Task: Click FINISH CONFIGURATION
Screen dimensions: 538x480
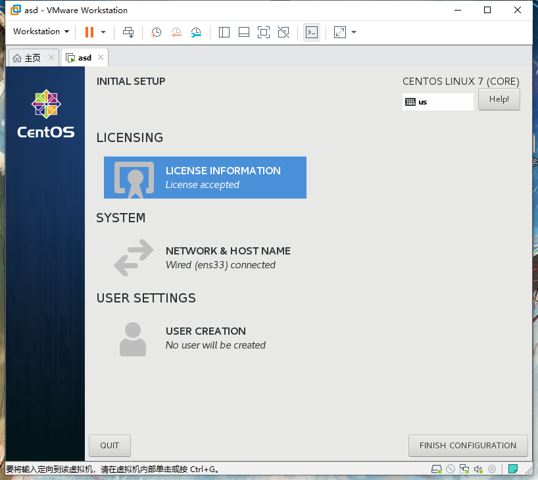Action: point(468,445)
